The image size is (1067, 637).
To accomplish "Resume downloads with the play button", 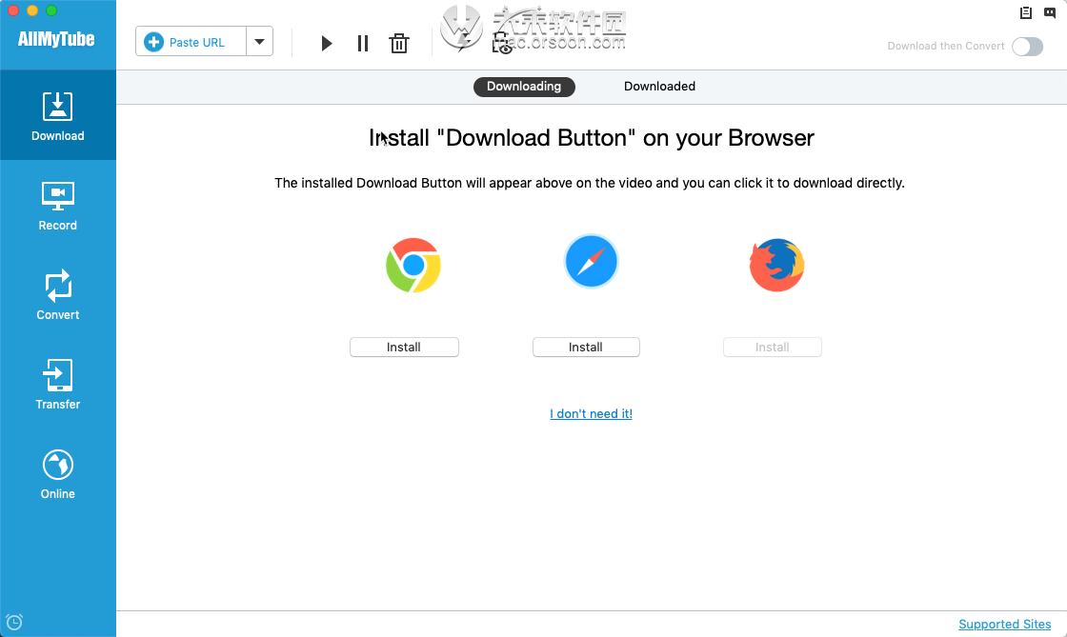I will [x=327, y=44].
